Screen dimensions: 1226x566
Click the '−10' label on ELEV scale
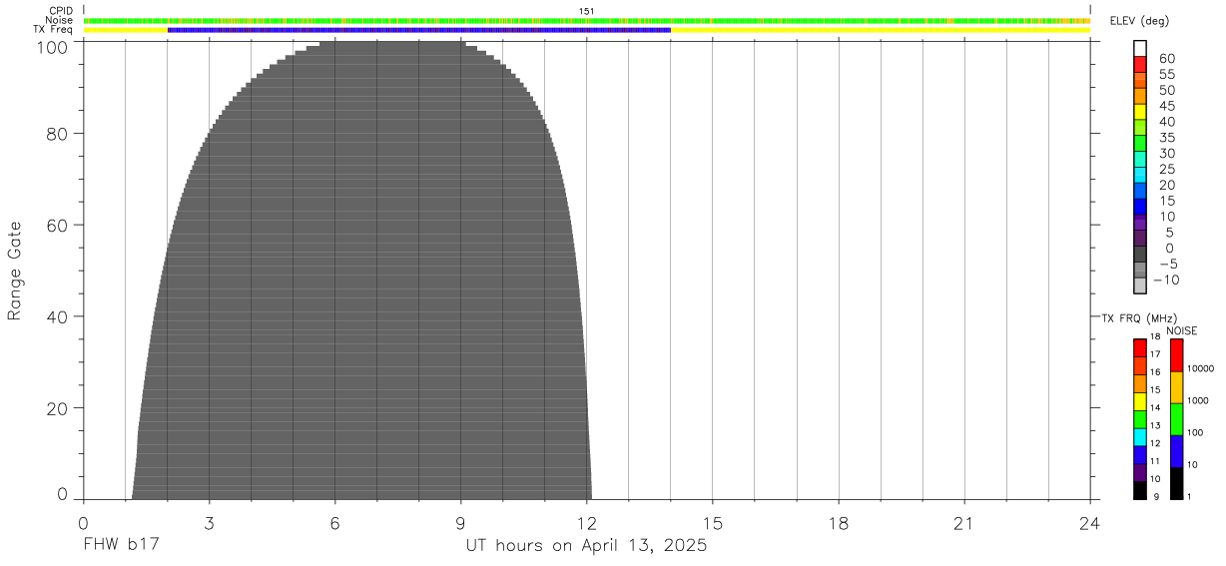(x=1167, y=280)
